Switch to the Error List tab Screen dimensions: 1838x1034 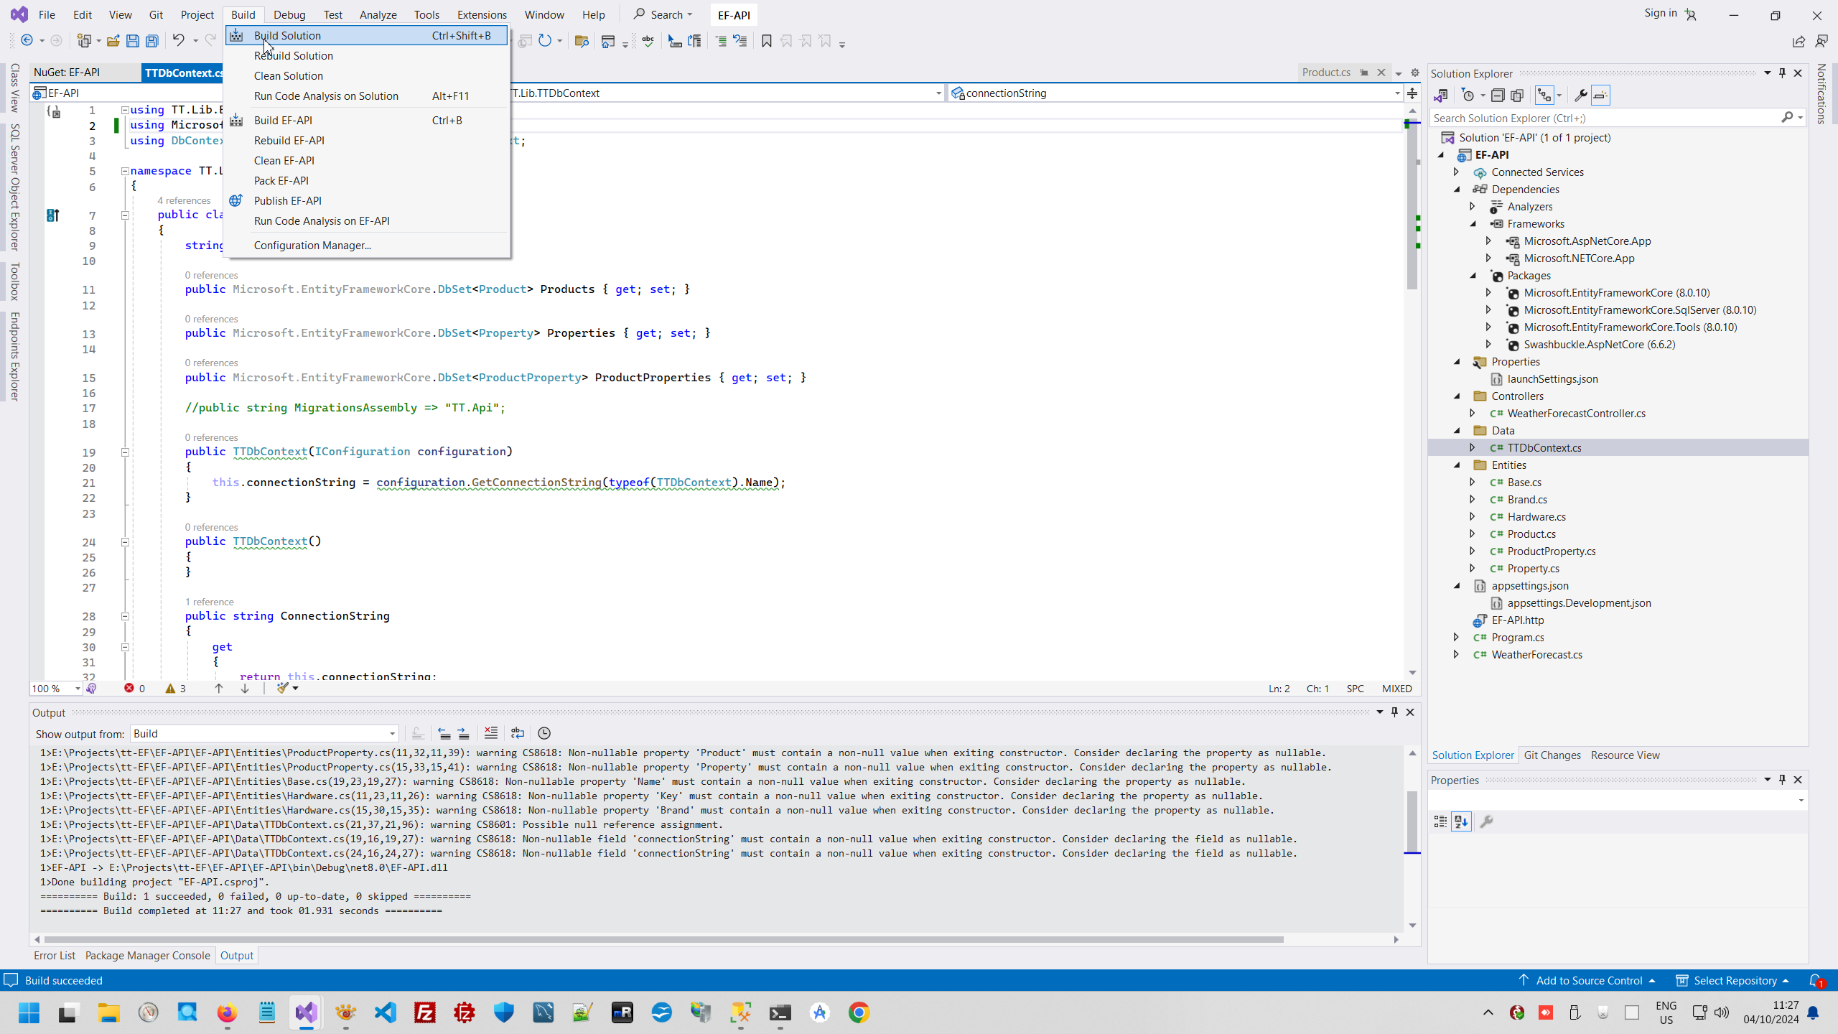(x=55, y=955)
